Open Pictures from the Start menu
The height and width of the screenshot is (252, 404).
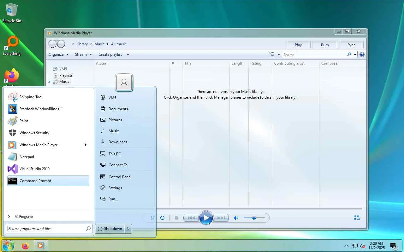click(x=125, y=120)
